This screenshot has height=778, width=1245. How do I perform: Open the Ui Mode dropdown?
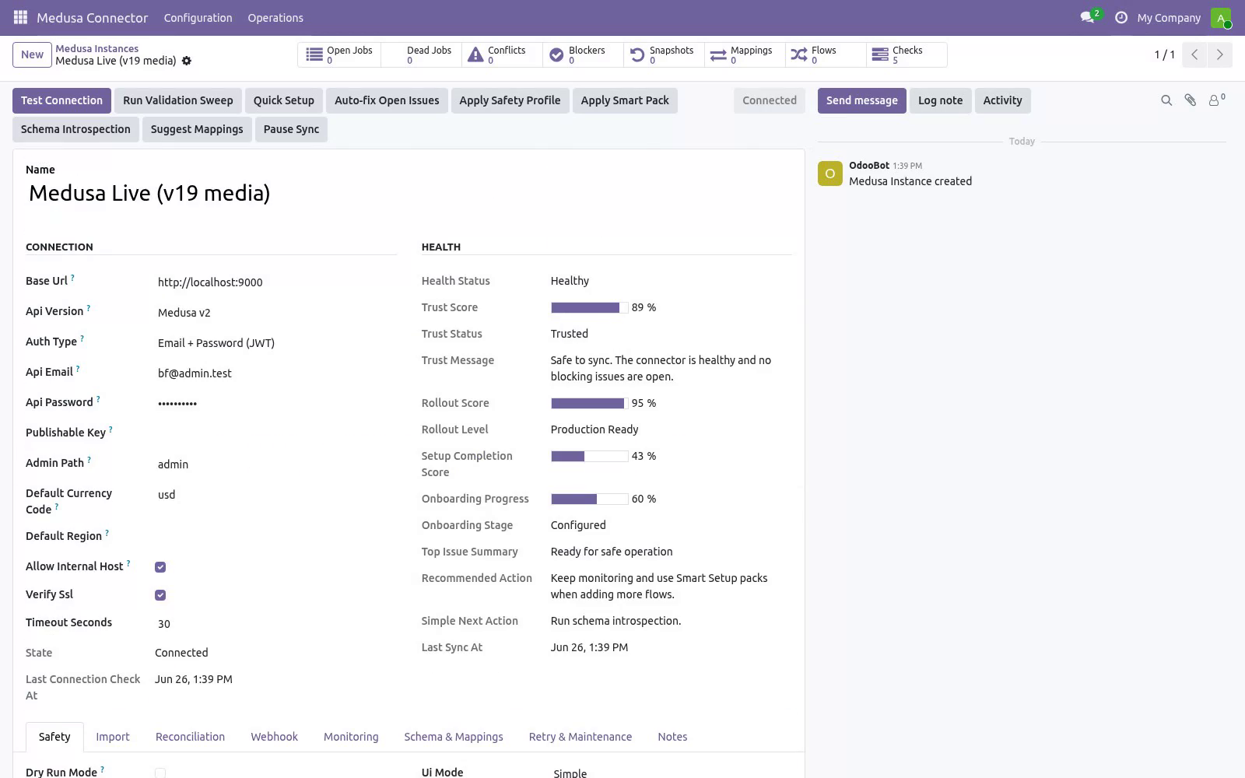[x=672, y=773]
